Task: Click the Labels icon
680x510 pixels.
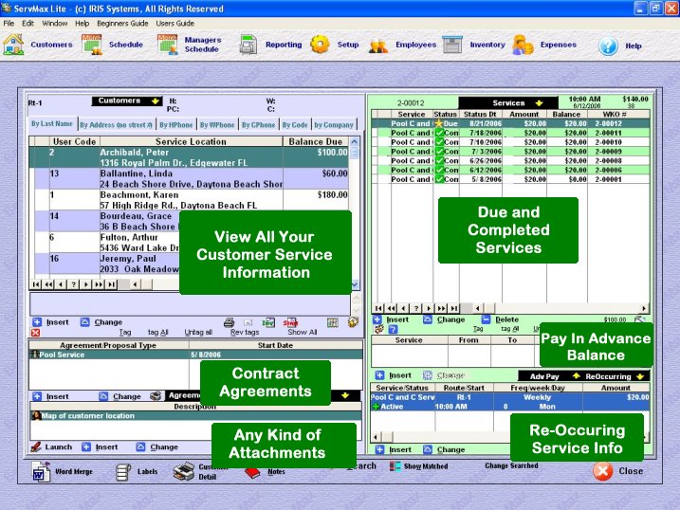Action: point(123,472)
